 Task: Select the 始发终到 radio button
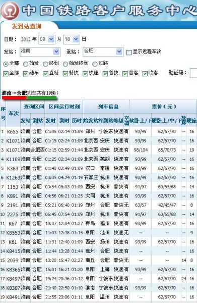click(65, 64)
